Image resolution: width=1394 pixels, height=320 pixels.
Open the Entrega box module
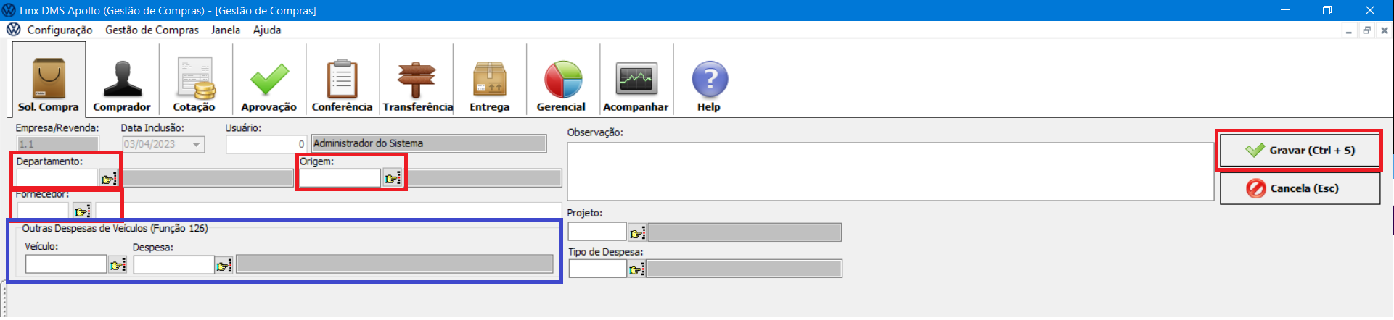490,78
